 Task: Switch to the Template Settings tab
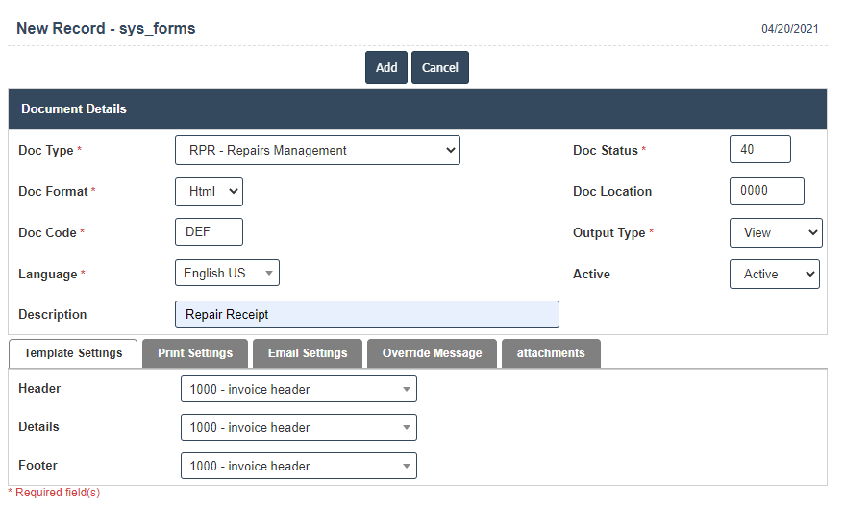73,353
